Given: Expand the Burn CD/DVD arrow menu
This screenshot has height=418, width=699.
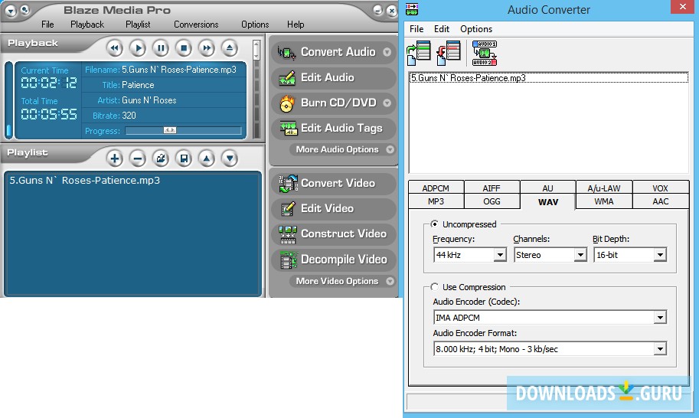Looking at the screenshot, I should (387, 103).
